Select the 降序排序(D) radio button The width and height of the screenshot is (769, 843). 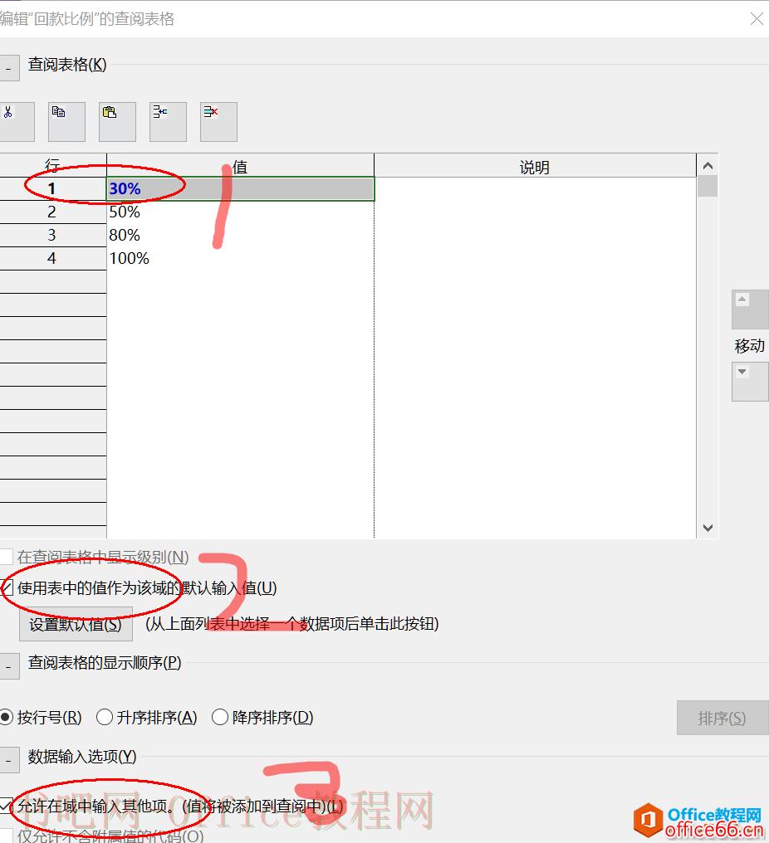(x=220, y=717)
